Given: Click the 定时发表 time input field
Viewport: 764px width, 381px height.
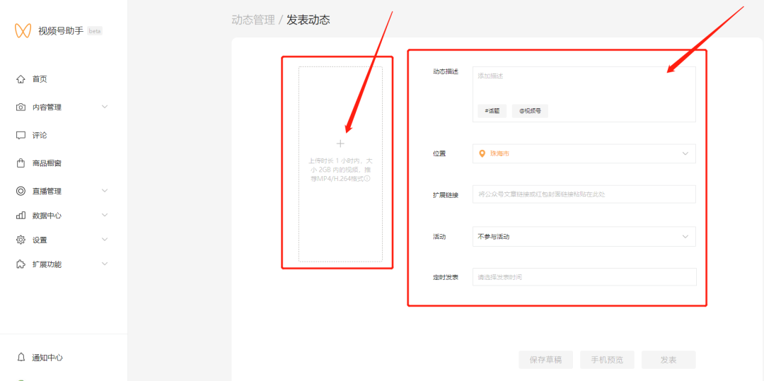Looking at the screenshot, I should pyautogui.click(x=584, y=277).
